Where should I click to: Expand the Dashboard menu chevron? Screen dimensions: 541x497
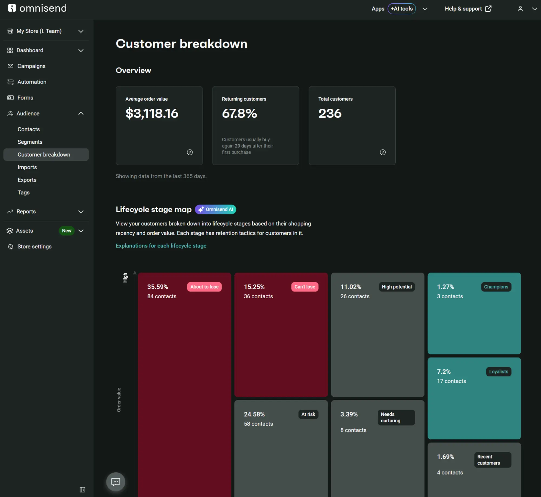81,50
